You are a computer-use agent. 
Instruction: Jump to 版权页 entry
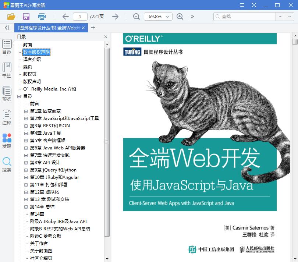[x=30, y=74]
